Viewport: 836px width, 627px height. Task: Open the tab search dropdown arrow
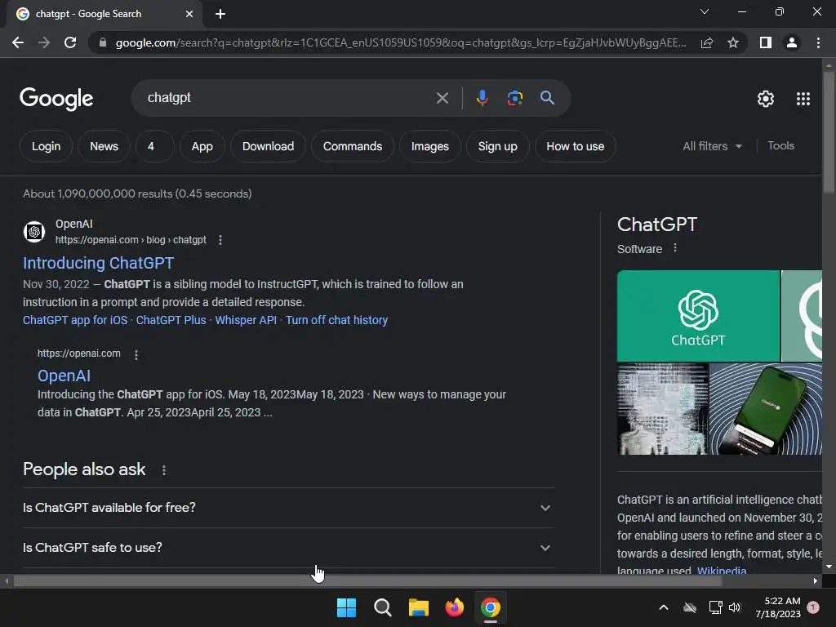point(705,11)
